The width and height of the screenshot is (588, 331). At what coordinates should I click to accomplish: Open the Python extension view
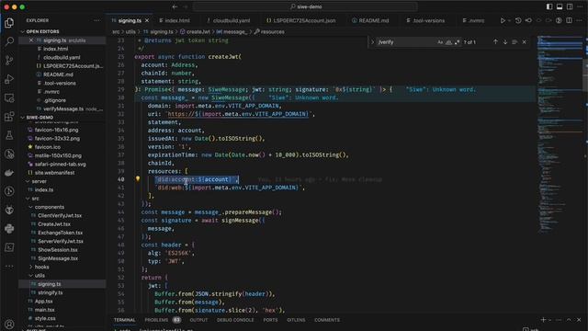pyautogui.click(x=9, y=229)
